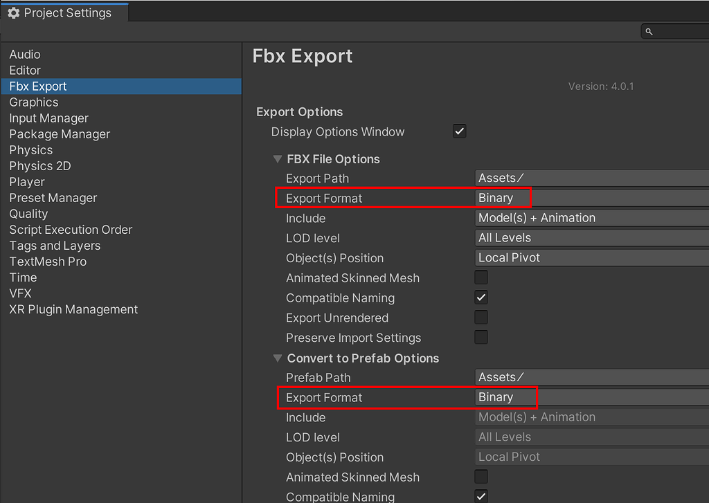Viewport: 709px width, 503px height.
Task: Enable Preserve Import Settings checkbox
Action: 481,338
